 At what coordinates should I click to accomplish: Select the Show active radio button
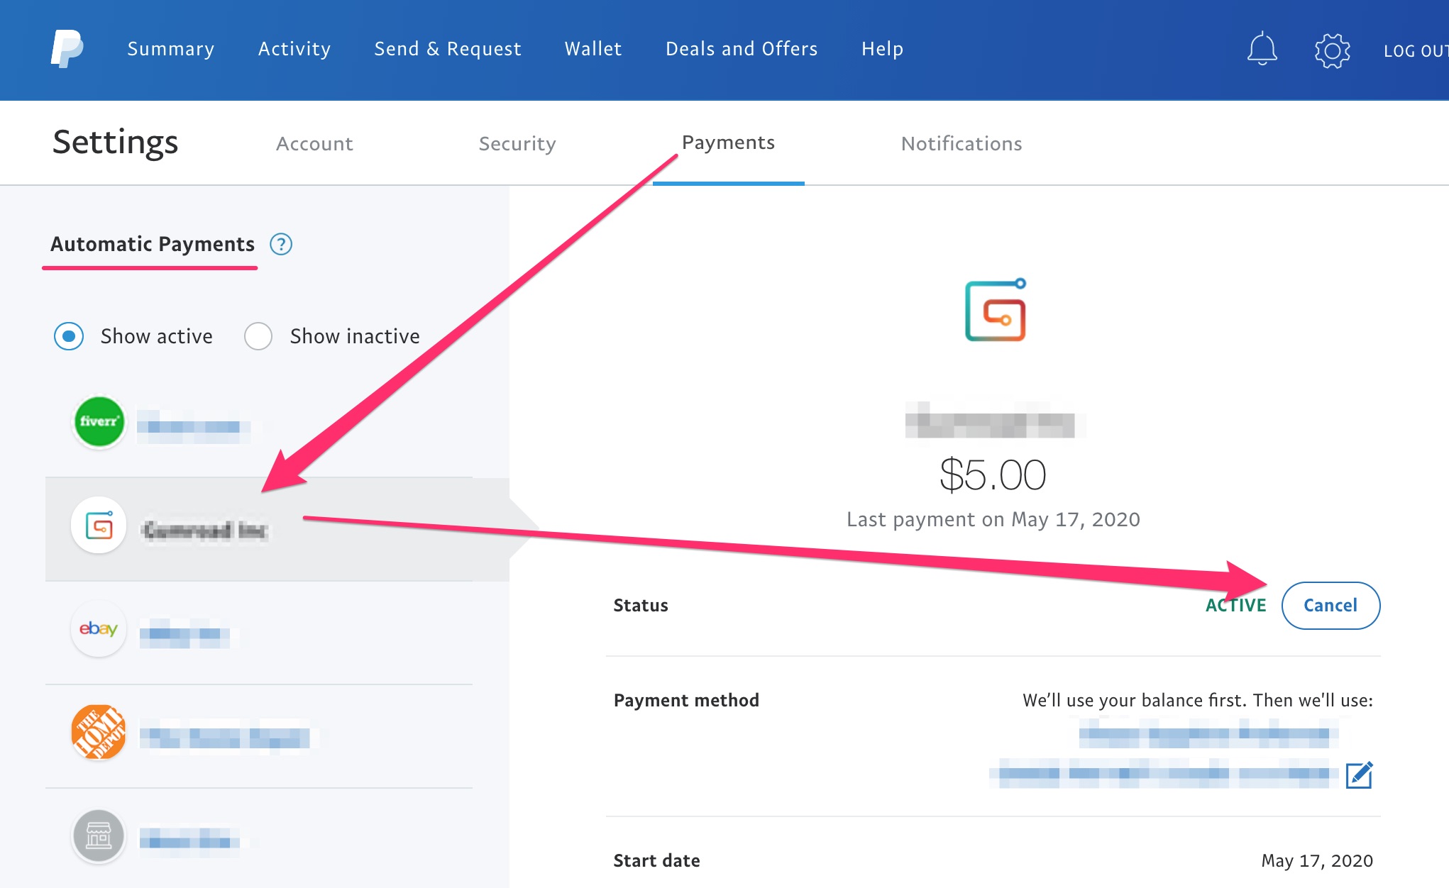(x=69, y=336)
